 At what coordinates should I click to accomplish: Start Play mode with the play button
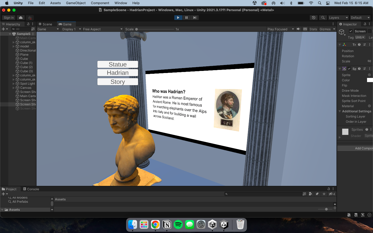(178, 18)
